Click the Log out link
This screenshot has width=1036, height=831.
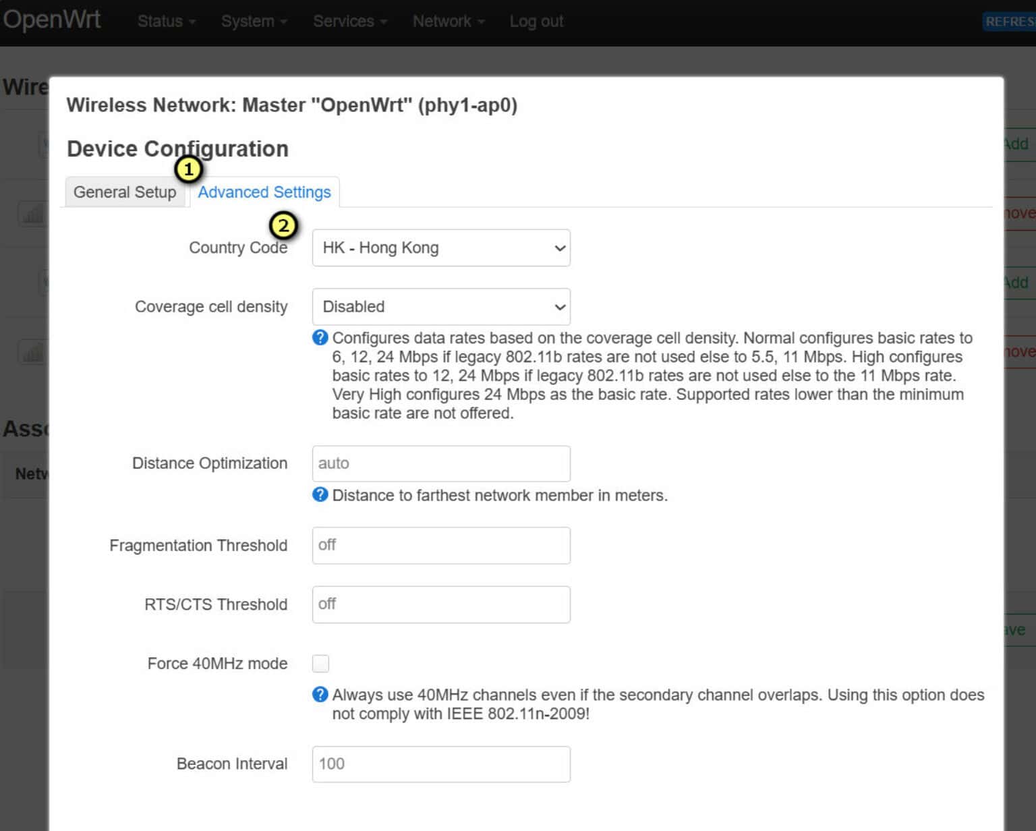point(536,22)
